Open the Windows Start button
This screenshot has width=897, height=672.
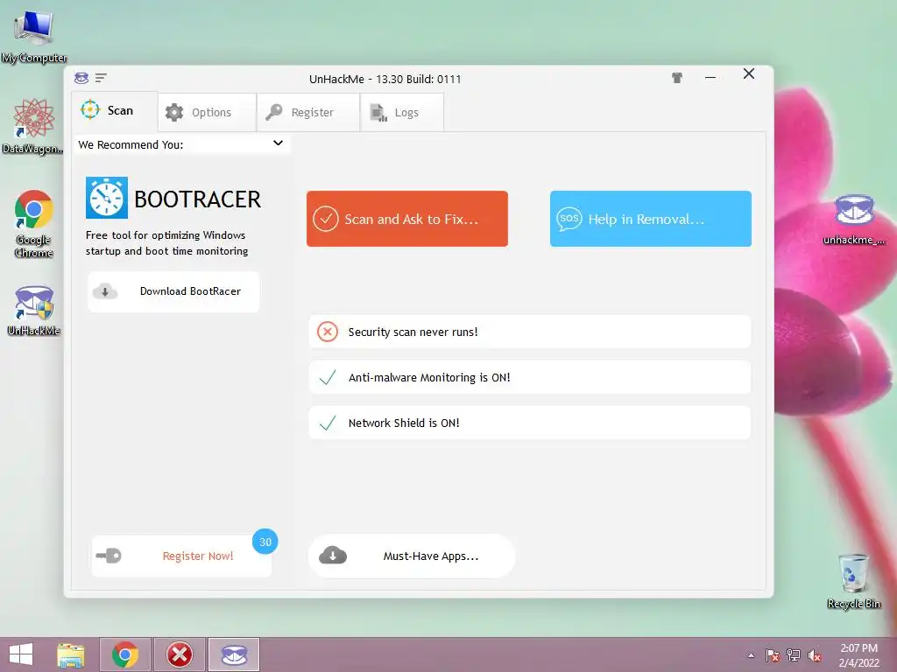(21, 654)
